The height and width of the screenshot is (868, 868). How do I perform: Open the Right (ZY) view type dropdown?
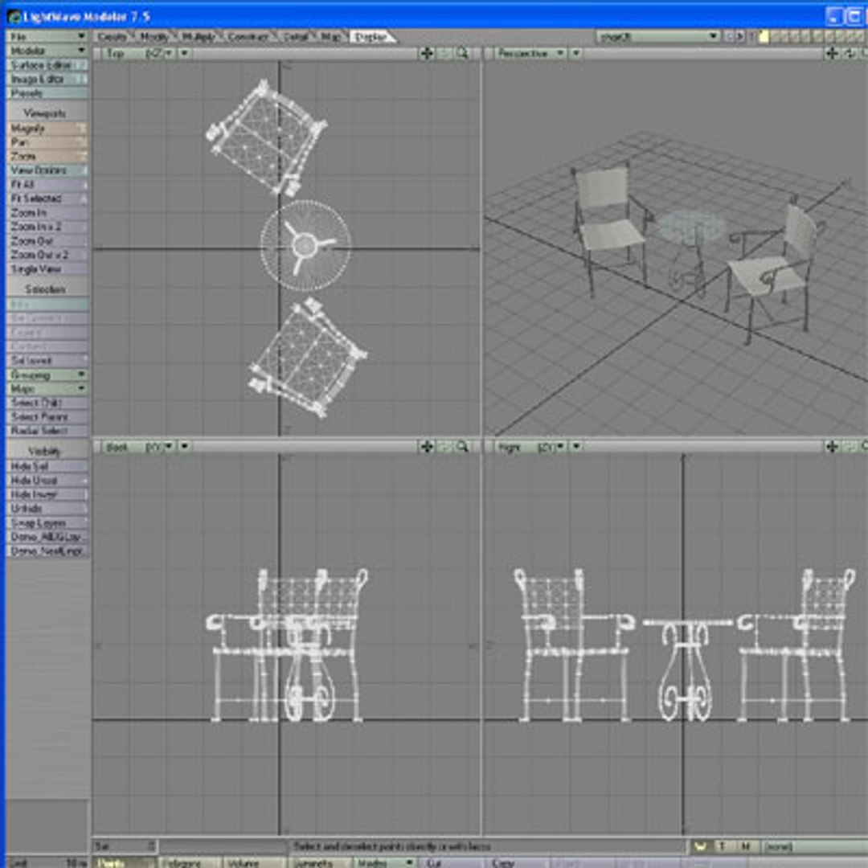click(530, 446)
